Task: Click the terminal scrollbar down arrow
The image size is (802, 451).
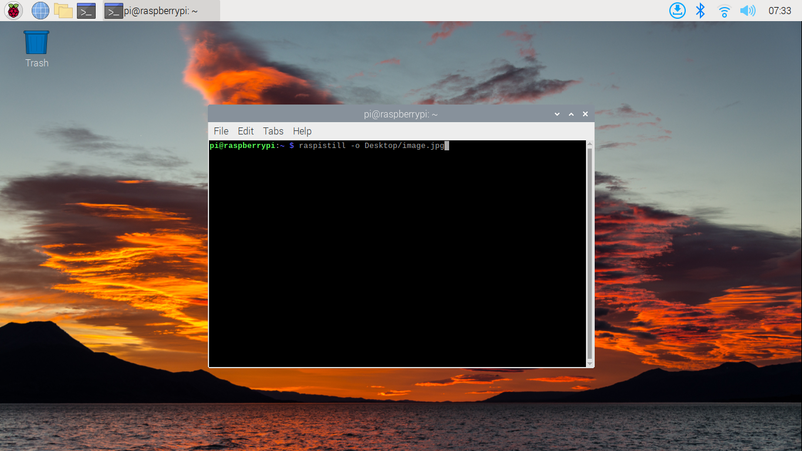Action: pyautogui.click(x=590, y=364)
